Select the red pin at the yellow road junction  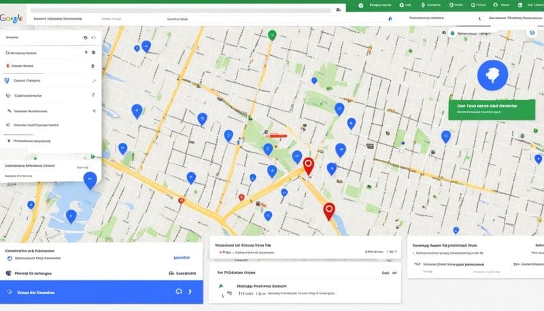pyautogui.click(x=309, y=166)
